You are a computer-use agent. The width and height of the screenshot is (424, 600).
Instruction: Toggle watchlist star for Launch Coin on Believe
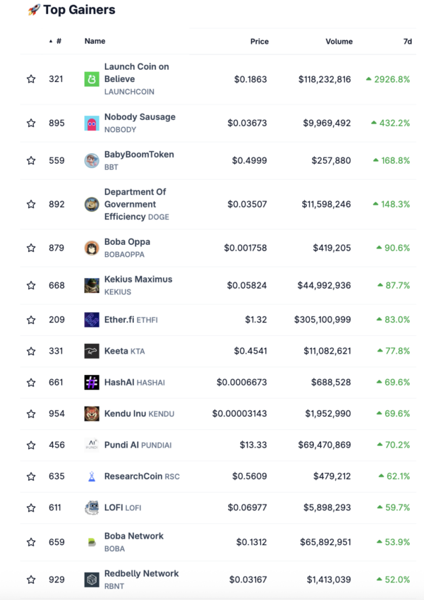pos(31,79)
